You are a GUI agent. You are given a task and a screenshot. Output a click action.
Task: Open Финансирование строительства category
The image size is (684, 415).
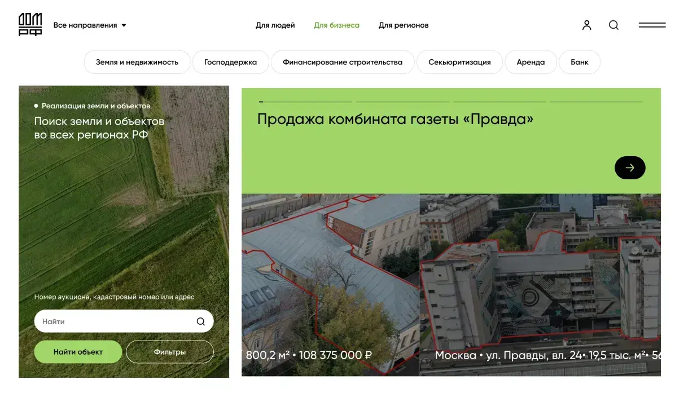[x=343, y=62]
